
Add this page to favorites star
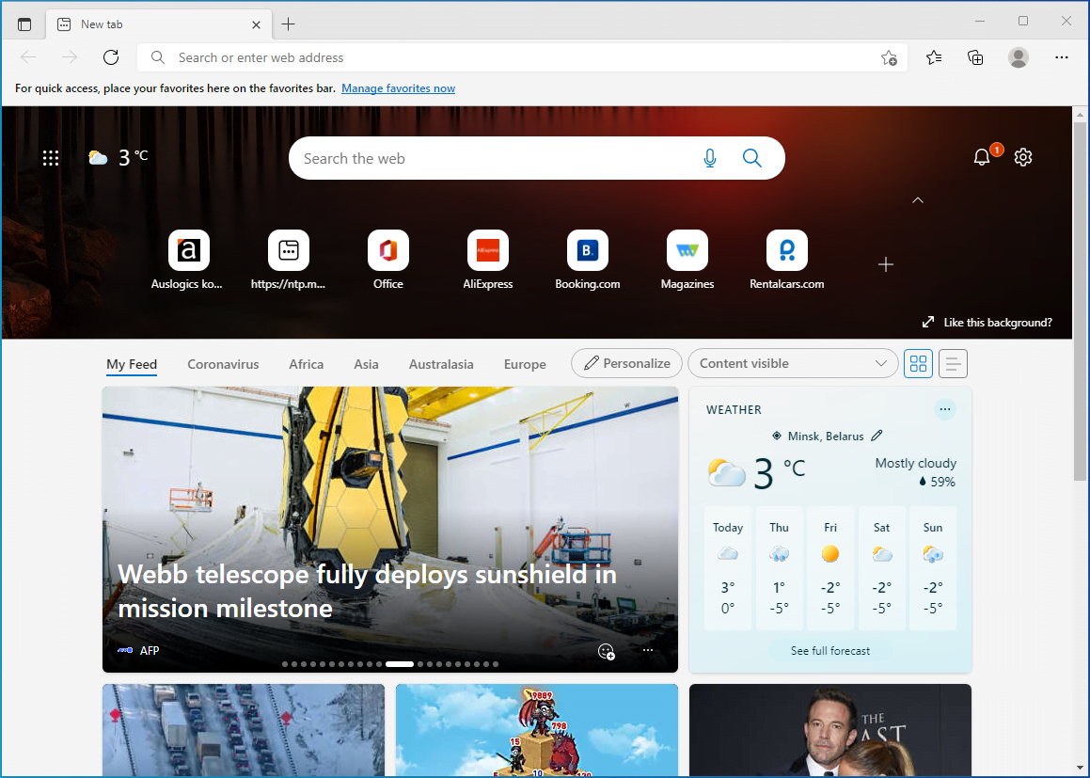click(x=889, y=57)
